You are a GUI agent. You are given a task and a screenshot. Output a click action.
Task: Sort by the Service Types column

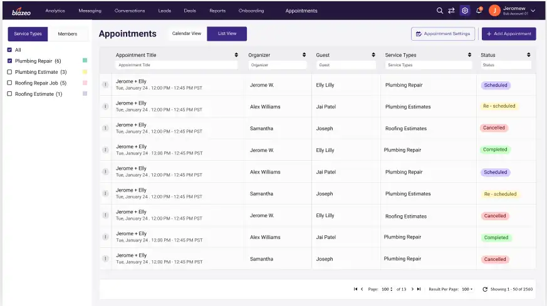click(469, 55)
